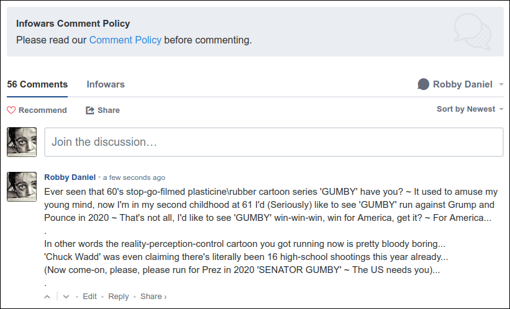
Task: Upvote Robby Daniel's comment
Action: (x=47, y=297)
